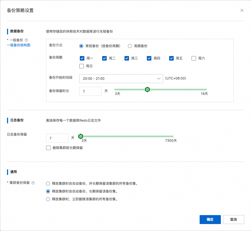Uncheck the 周三 checkbox
Screen dimensions: 251x231
click(127, 58)
